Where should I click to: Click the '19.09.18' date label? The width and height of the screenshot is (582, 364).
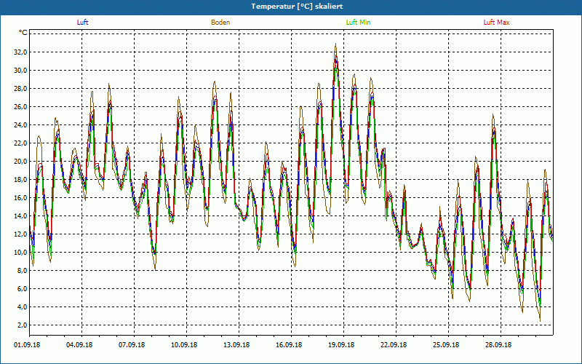[x=341, y=344]
